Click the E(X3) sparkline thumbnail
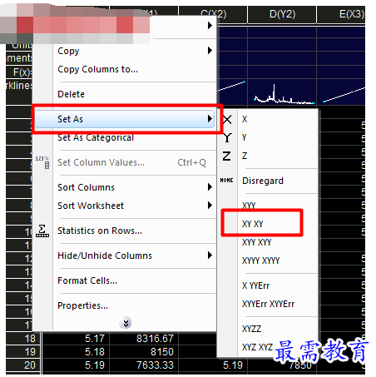Viewport: 376px width, 377px height. pos(341,92)
